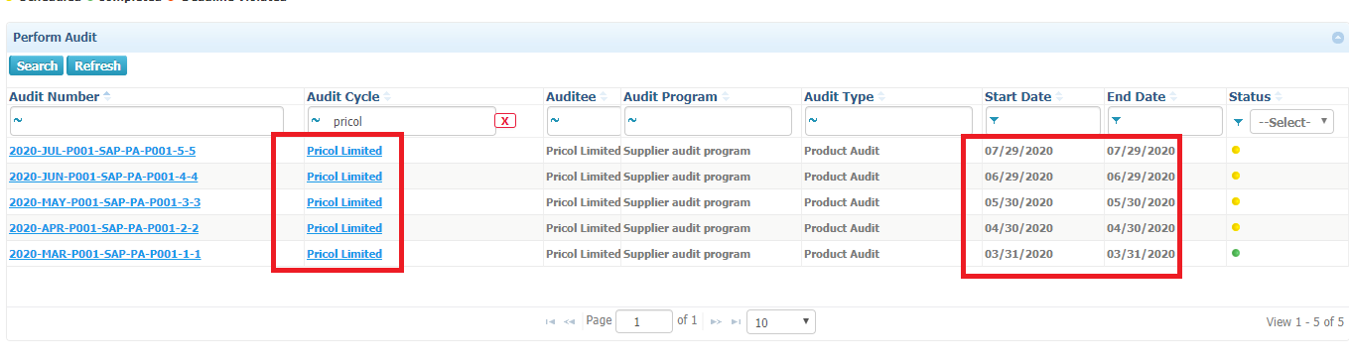Open audit 2020-MAY-P001-SAP-PA-P001-3-3

click(x=105, y=202)
